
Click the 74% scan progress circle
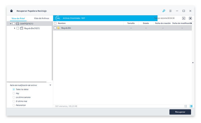58,18
